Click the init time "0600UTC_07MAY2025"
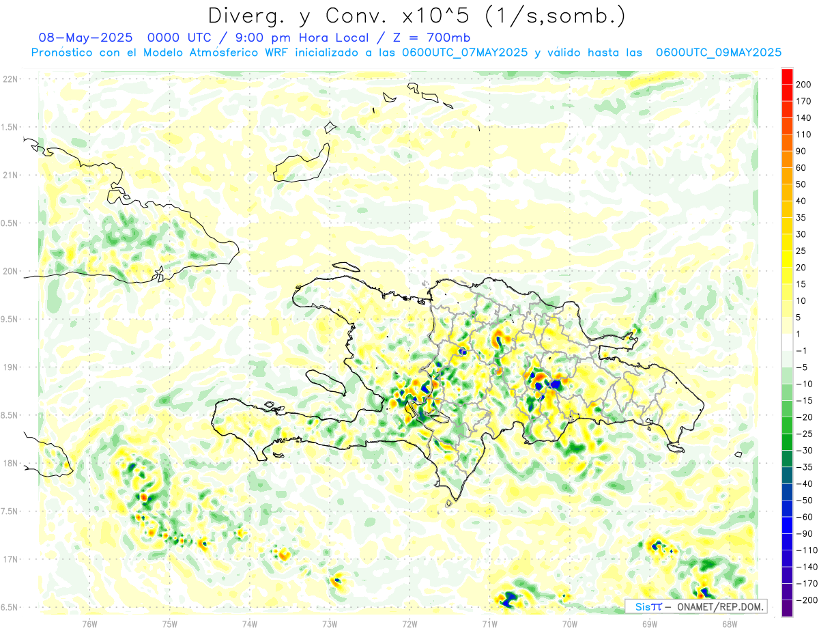The image size is (819, 633). click(x=465, y=53)
